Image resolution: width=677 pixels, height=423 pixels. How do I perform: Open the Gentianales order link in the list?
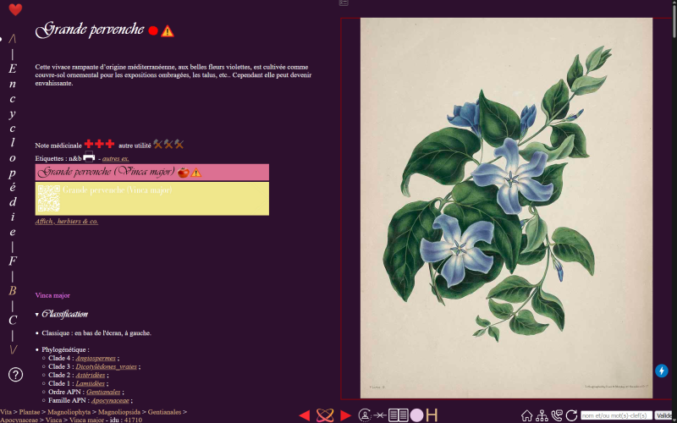point(103,392)
